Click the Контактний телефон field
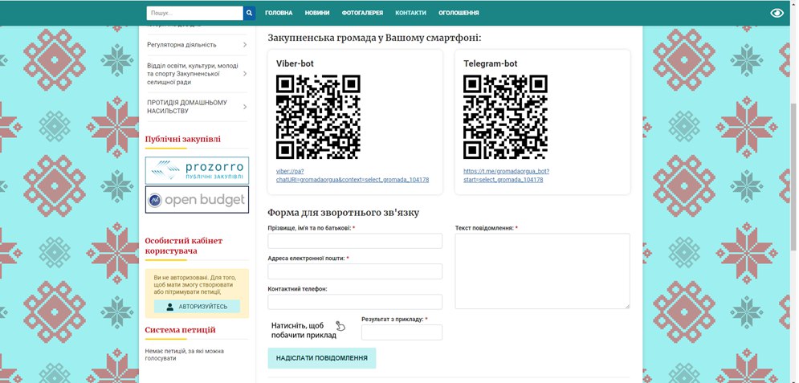 pyautogui.click(x=355, y=302)
